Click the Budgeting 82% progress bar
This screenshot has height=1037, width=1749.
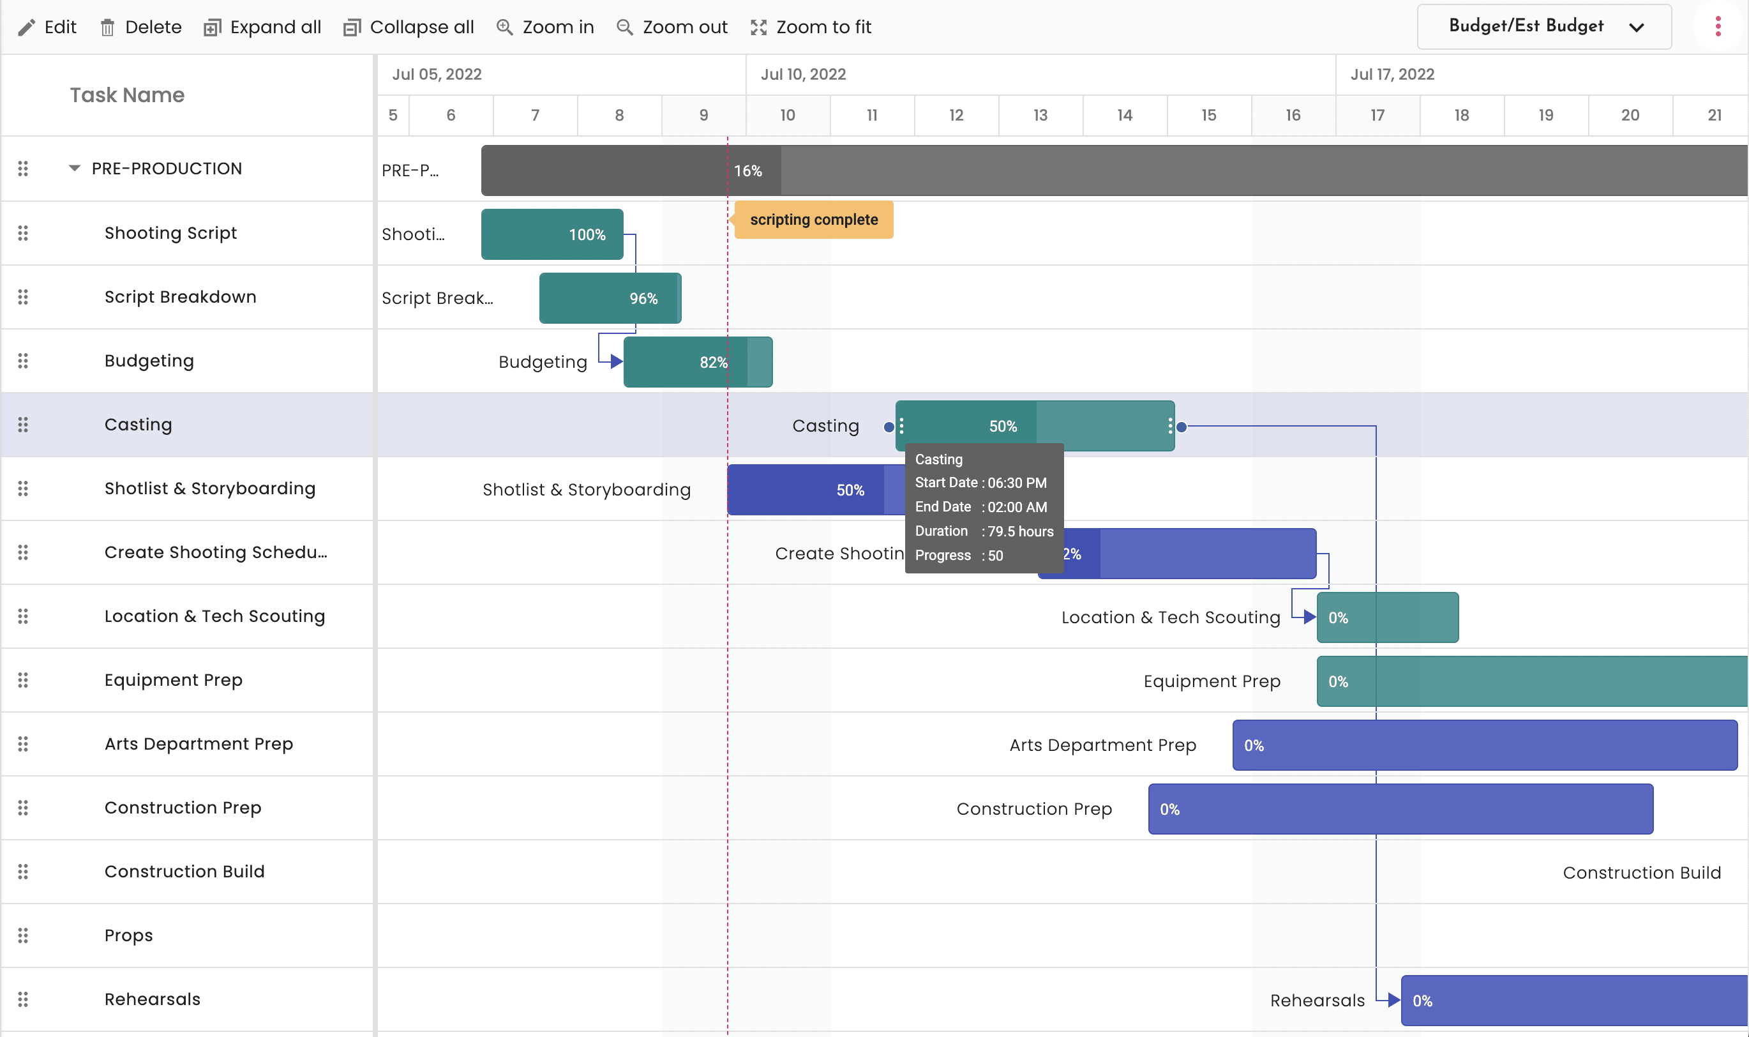[x=691, y=362]
